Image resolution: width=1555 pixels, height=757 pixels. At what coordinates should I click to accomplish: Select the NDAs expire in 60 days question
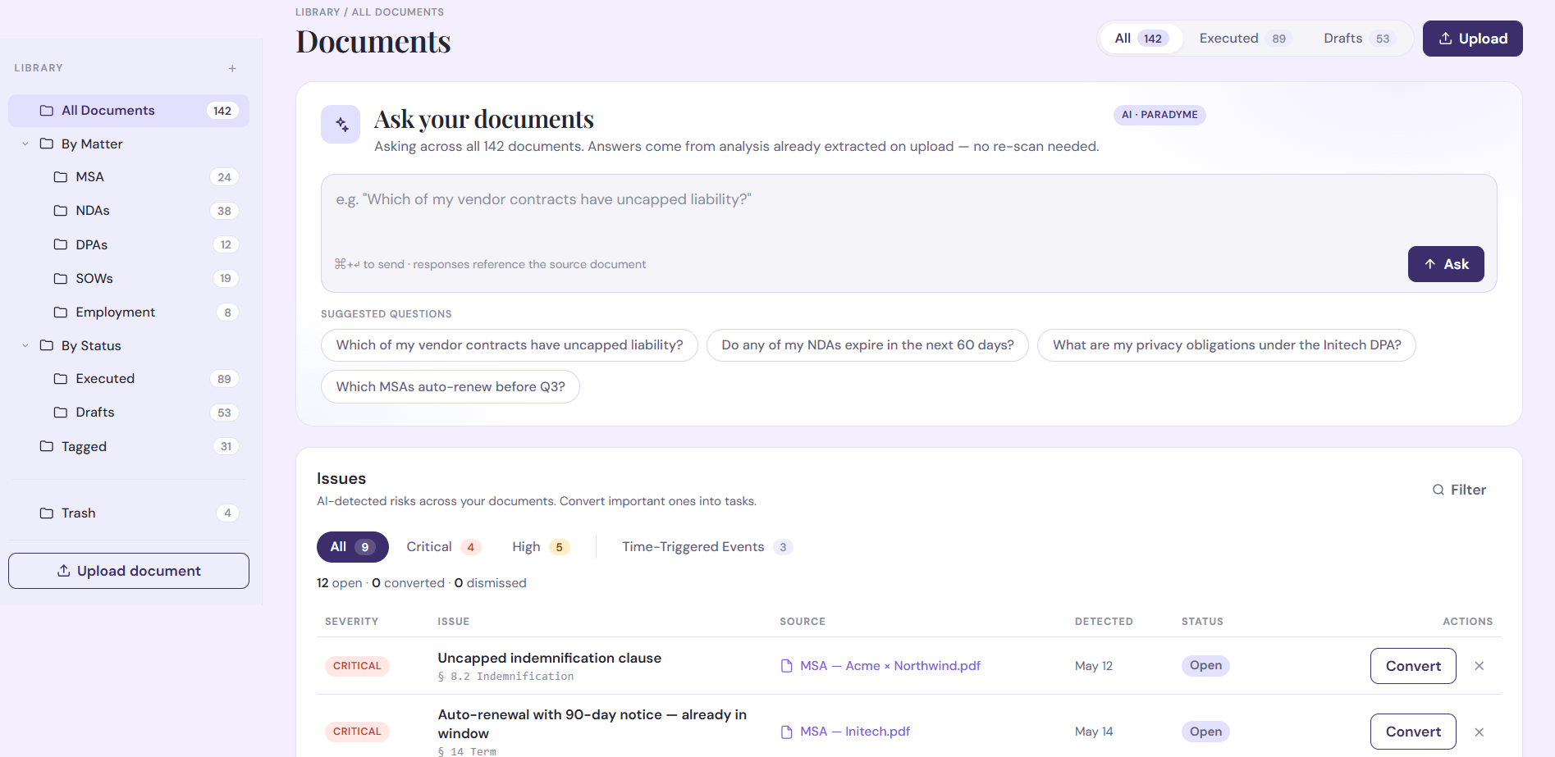867,345
